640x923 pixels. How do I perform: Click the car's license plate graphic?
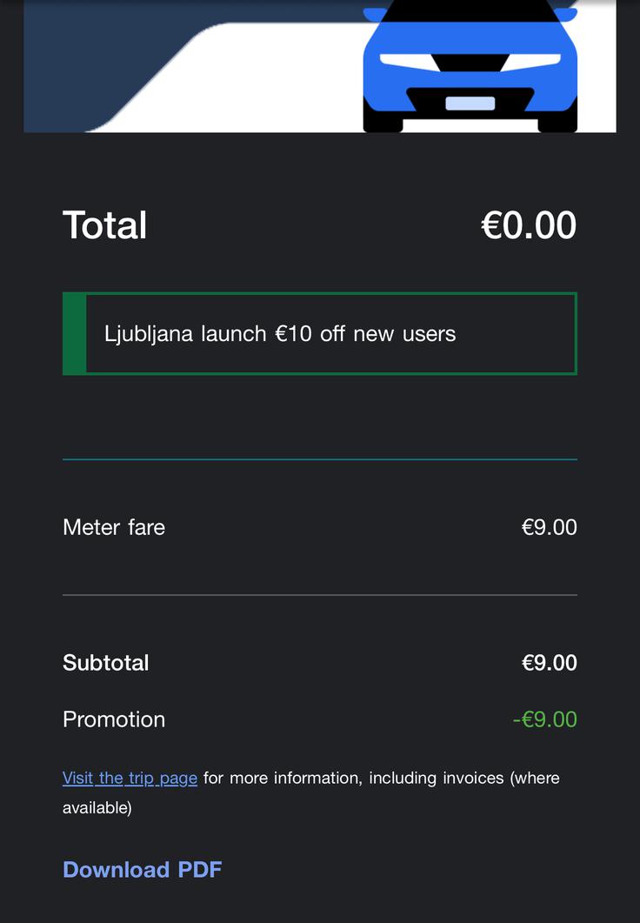[x=470, y=104]
